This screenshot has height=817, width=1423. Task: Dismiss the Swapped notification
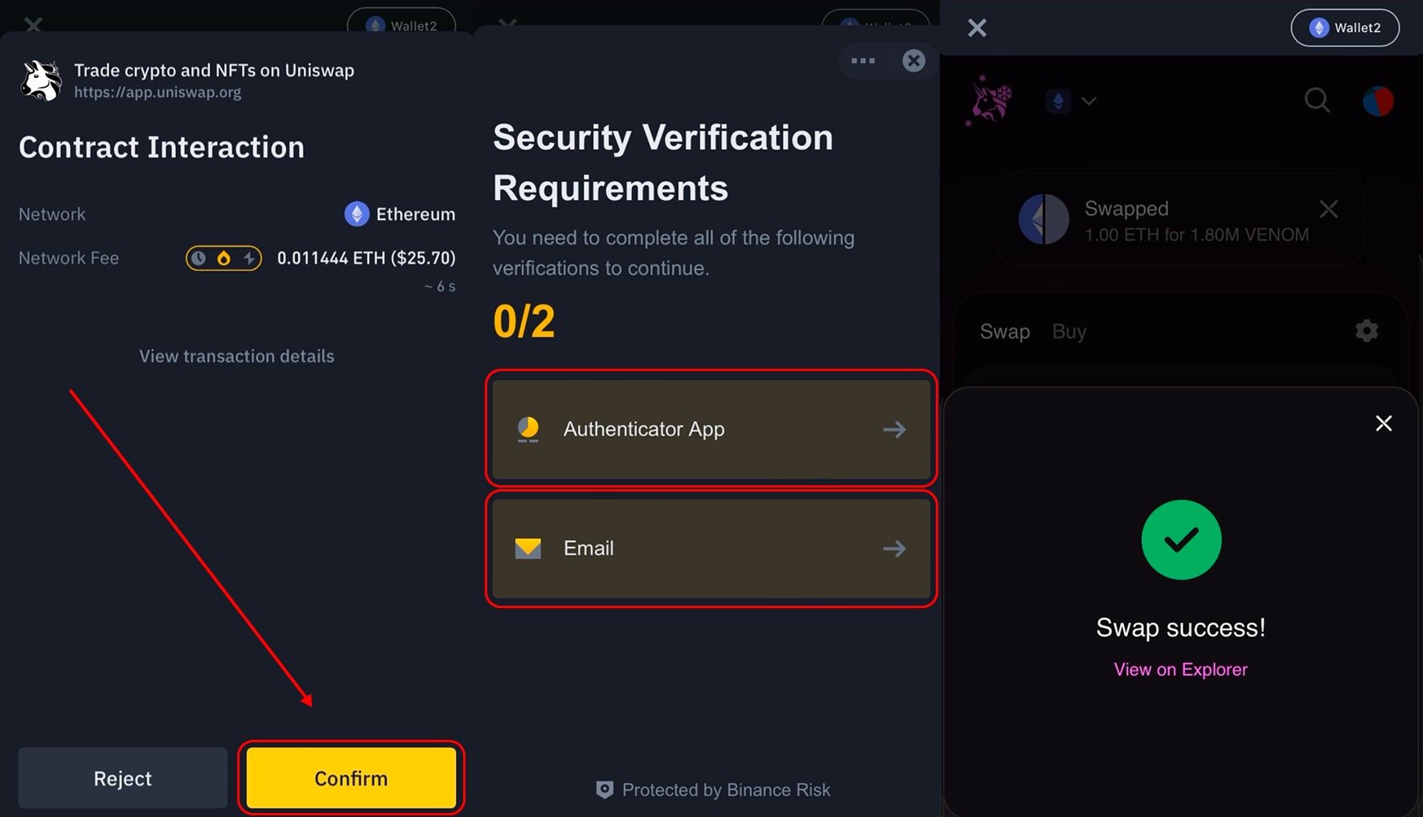click(x=1328, y=210)
